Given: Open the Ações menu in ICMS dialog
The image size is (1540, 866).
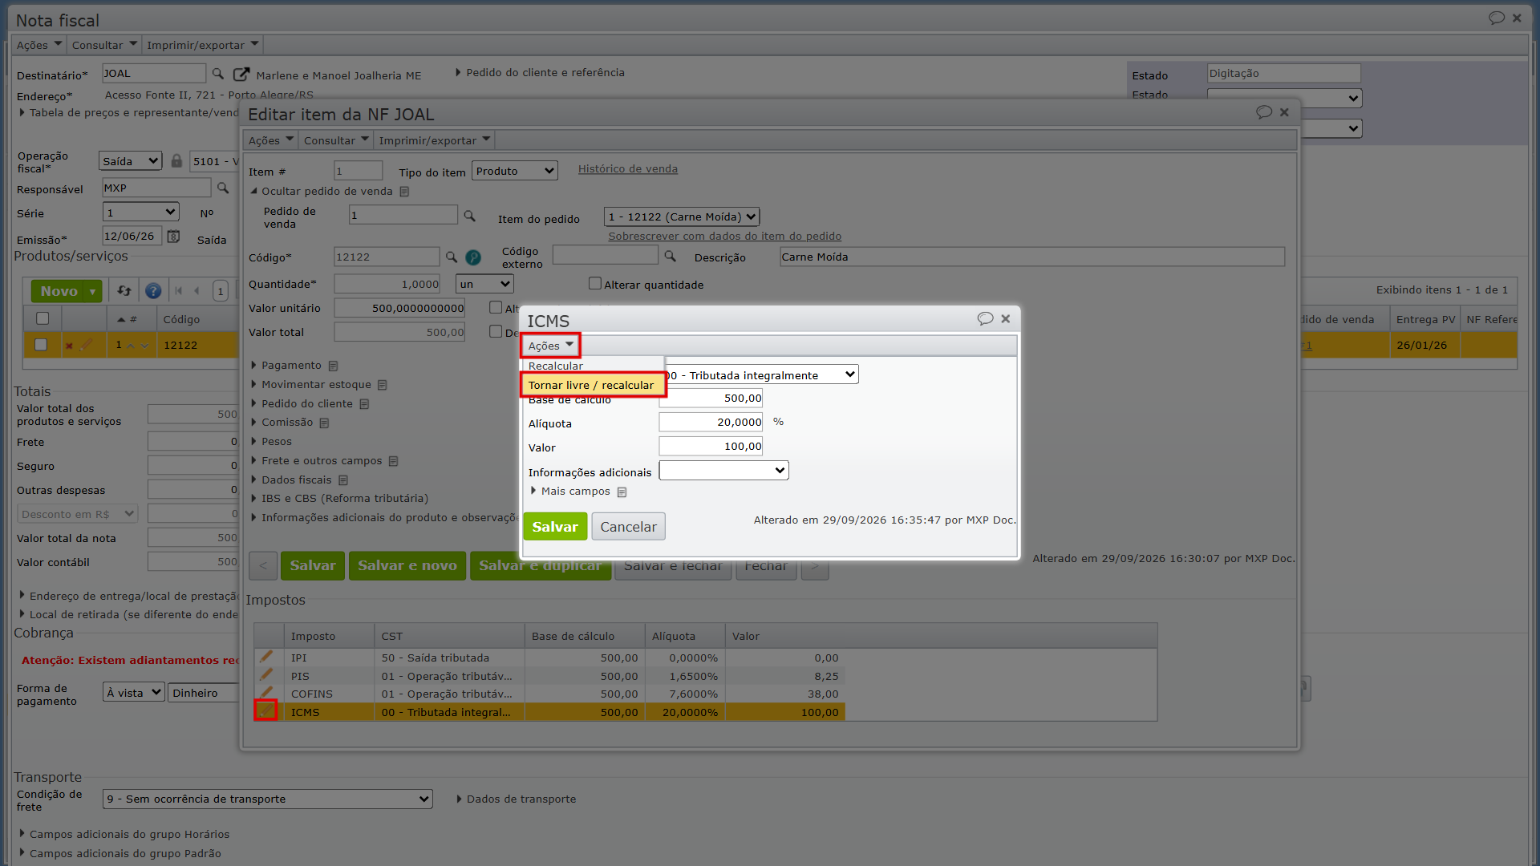Looking at the screenshot, I should click(x=550, y=346).
